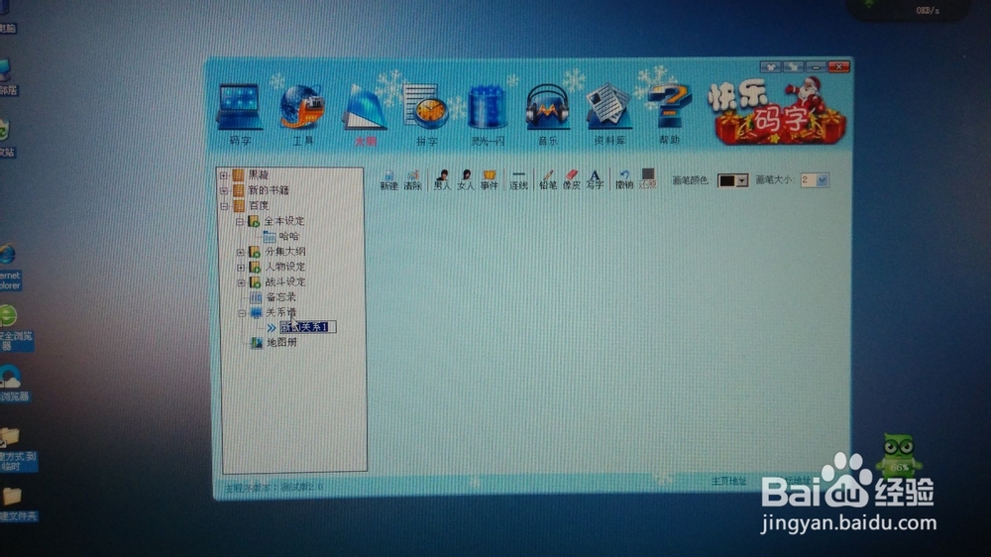Screen dimensions: 991x557
Task: Collapse the 百度 book node
Action: (x=224, y=206)
